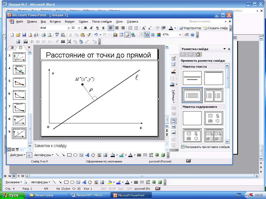This screenshot has width=266, height=199.
Task: Expand font color dropdown arrow in formatting bar
Action: pos(175,28)
